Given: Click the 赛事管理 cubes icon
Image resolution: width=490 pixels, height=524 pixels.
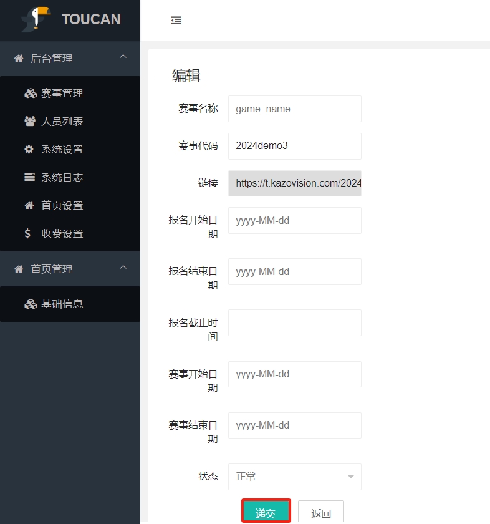Looking at the screenshot, I should (x=30, y=94).
